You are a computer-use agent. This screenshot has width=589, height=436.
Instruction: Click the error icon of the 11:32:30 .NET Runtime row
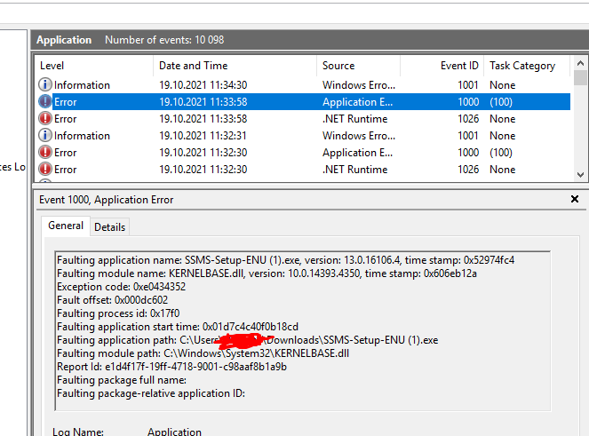click(x=45, y=170)
